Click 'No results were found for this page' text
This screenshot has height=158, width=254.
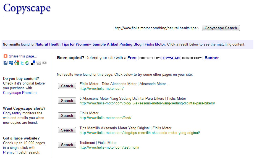[x=85, y=75]
